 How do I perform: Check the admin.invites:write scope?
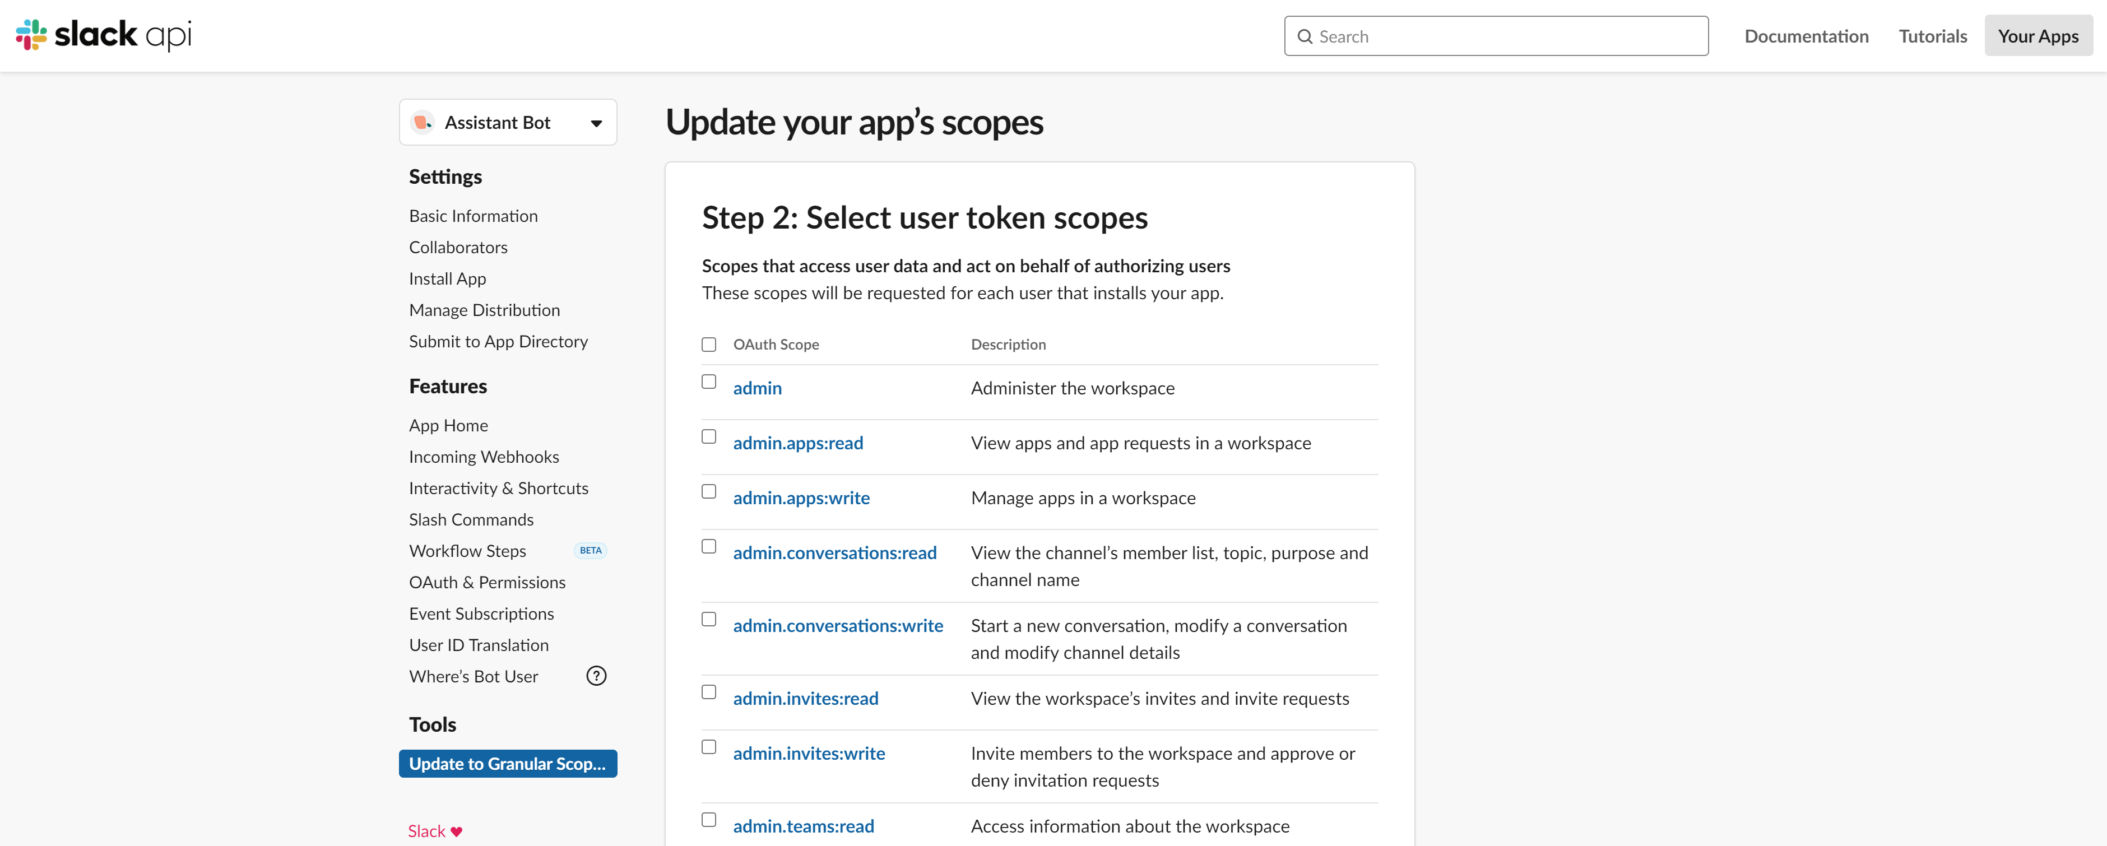pos(708,746)
